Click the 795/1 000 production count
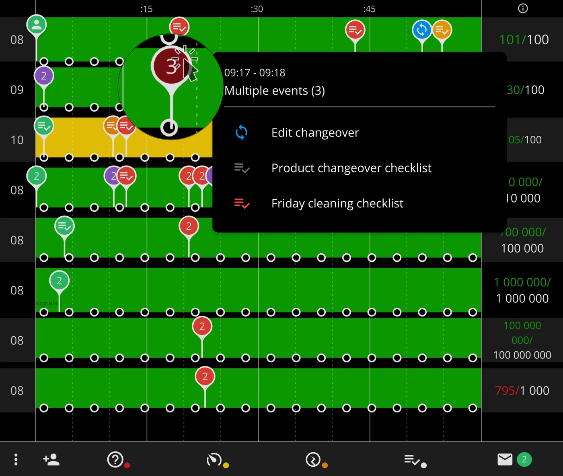This screenshot has width=563, height=476. [x=522, y=391]
